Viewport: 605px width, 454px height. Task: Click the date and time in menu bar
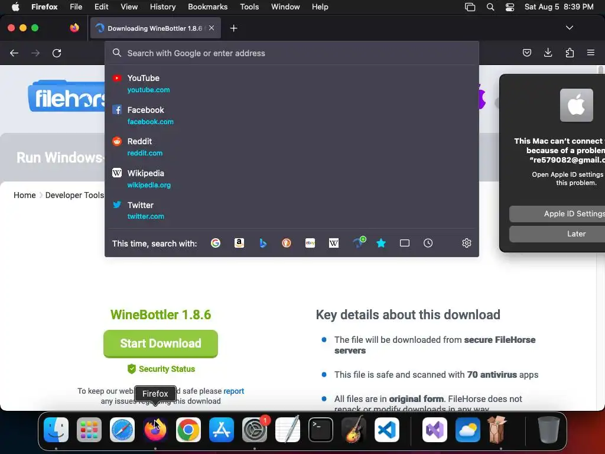click(x=559, y=7)
